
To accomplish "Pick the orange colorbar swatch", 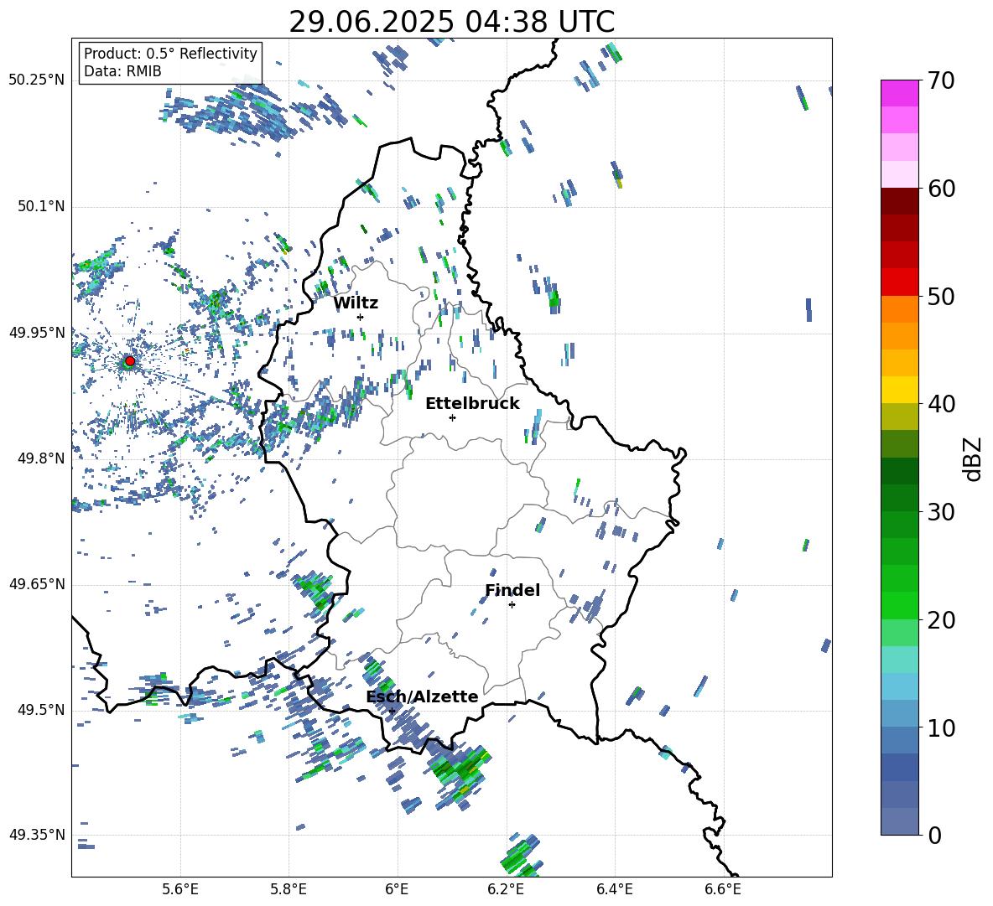I will [899, 308].
